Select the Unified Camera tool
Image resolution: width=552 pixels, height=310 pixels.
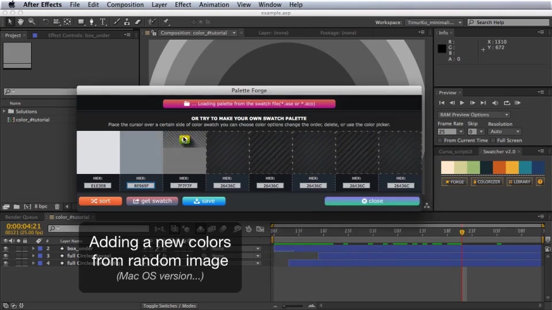(56, 22)
